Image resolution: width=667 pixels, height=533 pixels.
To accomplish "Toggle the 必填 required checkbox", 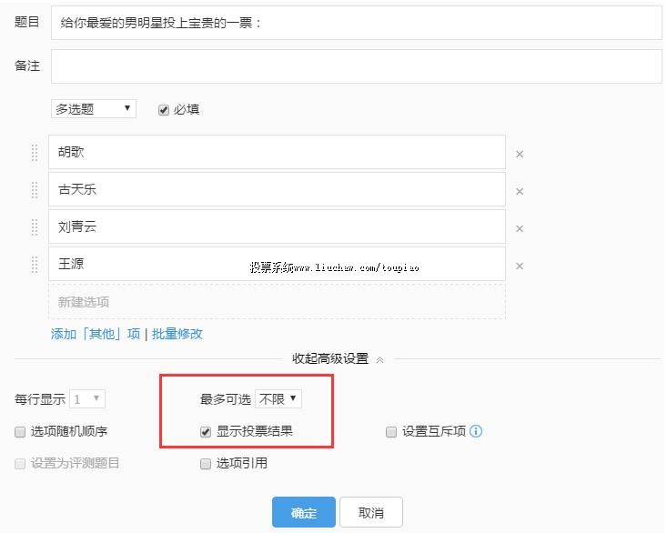I will click(164, 110).
